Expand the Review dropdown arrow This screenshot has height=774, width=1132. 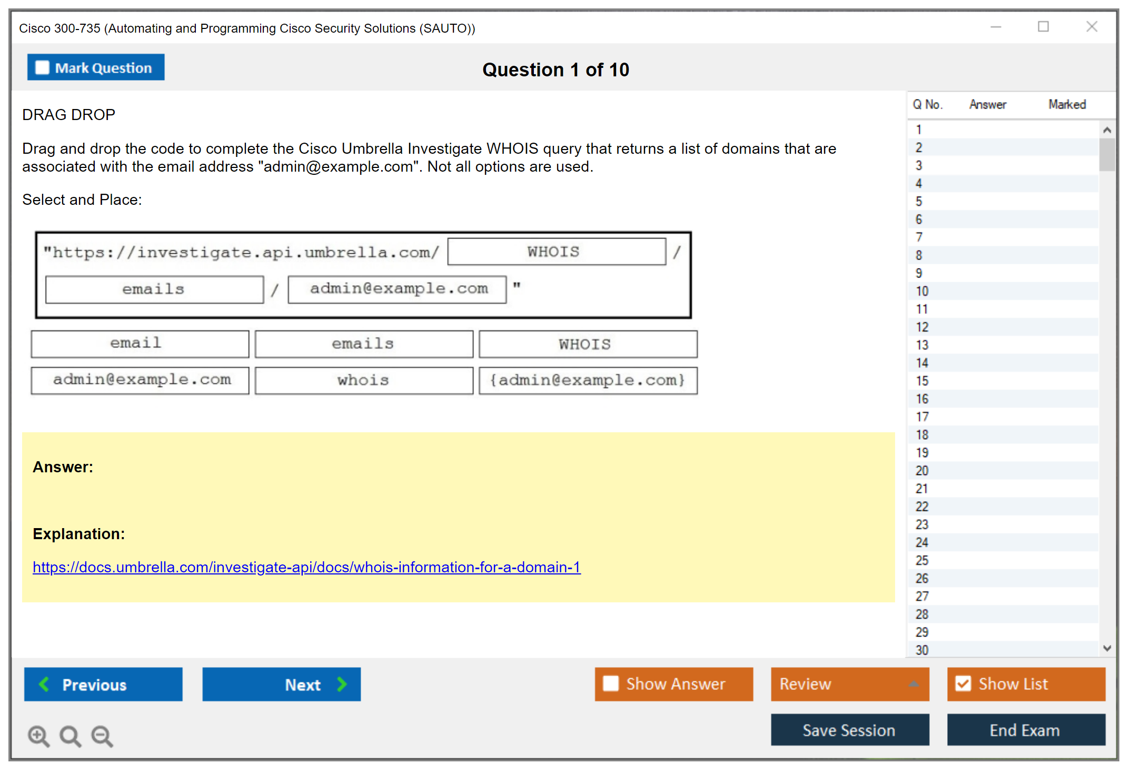point(913,684)
